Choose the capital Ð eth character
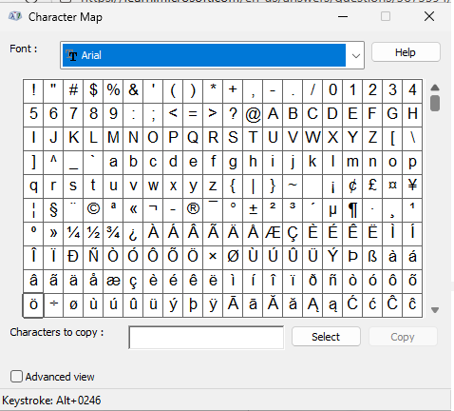Image resolution: width=454 pixels, height=411 pixels. [x=73, y=257]
